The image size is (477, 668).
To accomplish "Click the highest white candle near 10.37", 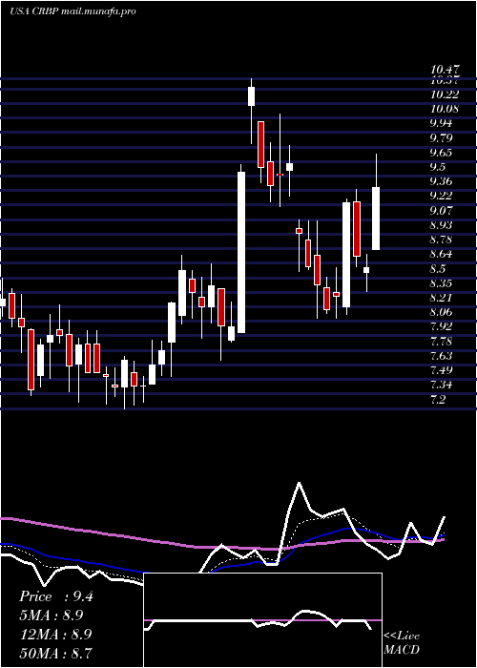I will (251, 96).
